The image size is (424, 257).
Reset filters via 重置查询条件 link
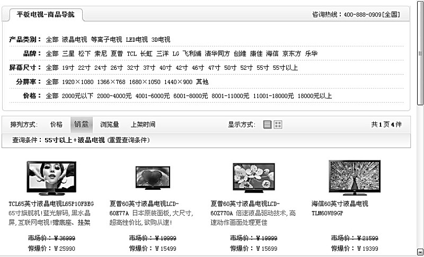coord(128,140)
